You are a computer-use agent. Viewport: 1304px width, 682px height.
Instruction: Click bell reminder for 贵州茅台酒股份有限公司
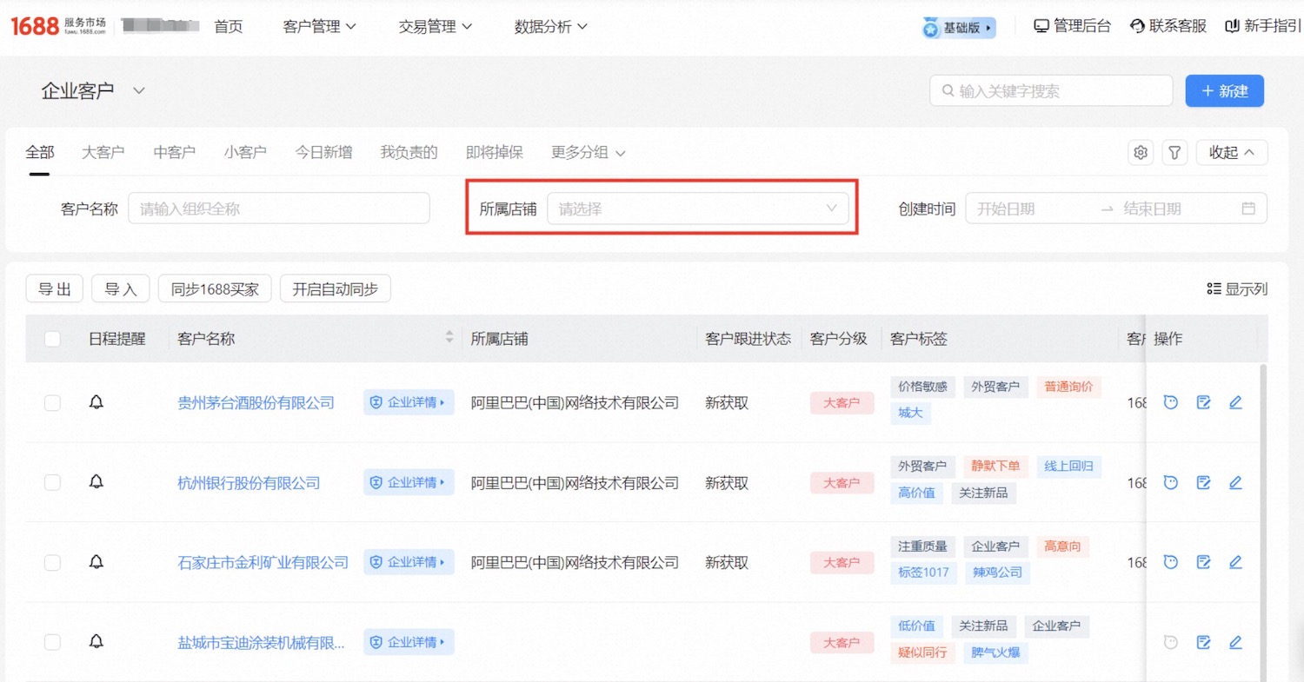pyautogui.click(x=96, y=402)
